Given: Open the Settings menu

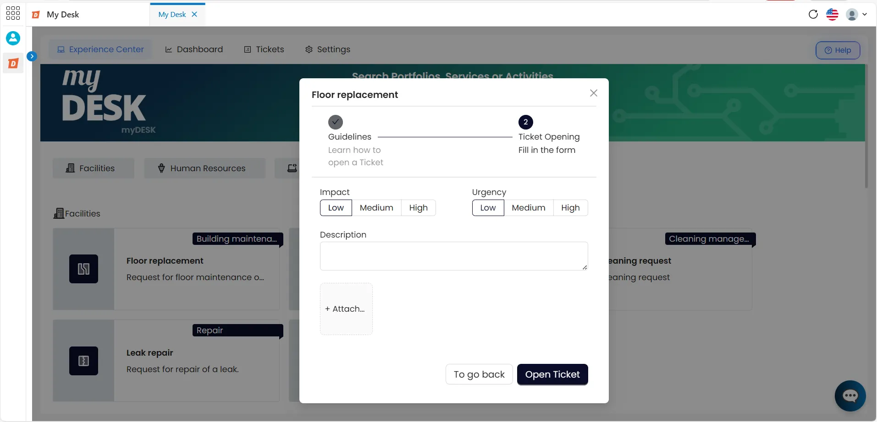Looking at the screenshot, I should (328, 49).
